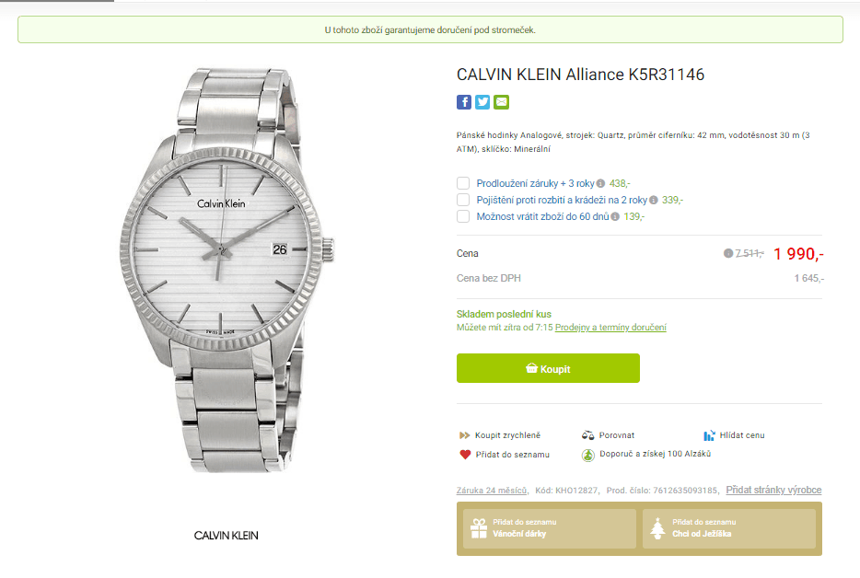This screenshot has width=860, height=578.
Task: Click the double-arrow Koupit zrychleně icon
Action: pos(464,434)
